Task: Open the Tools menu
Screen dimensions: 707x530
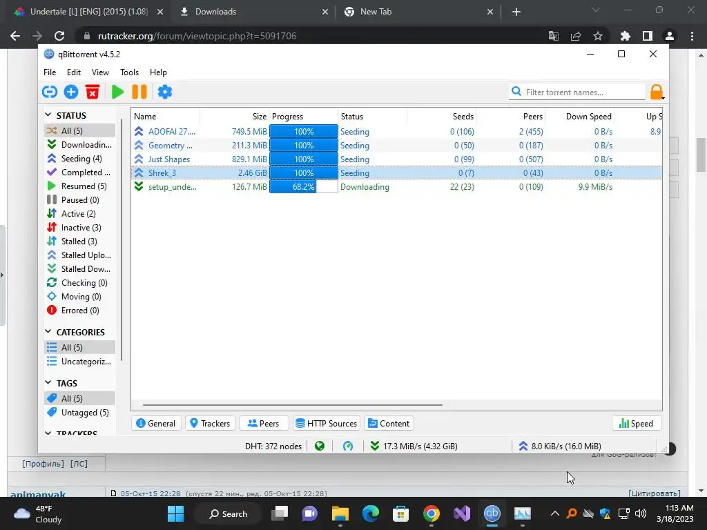Action: click(x=129, y=72)
